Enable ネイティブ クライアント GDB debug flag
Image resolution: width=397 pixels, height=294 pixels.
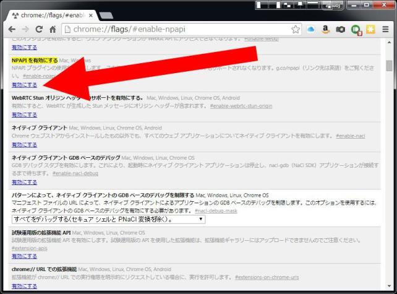click(24, 182)
